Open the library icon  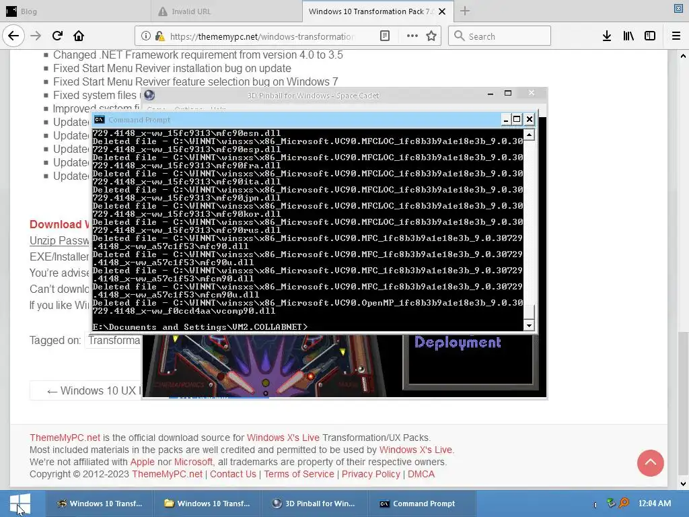(x=628, y=36)
